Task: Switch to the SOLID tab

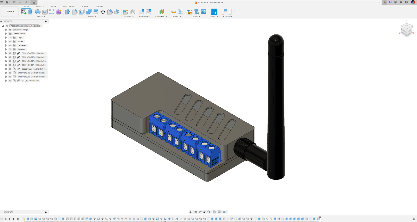Action: pyautogui.click(x=26, y=7)
